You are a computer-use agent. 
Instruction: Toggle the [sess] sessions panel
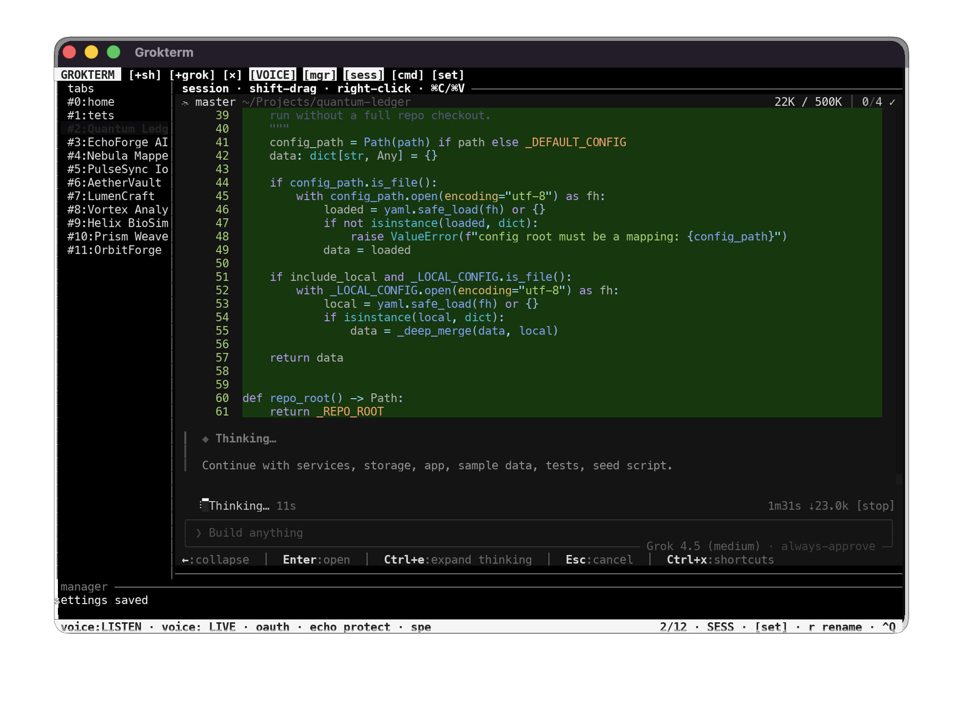(x=363, y=75)
